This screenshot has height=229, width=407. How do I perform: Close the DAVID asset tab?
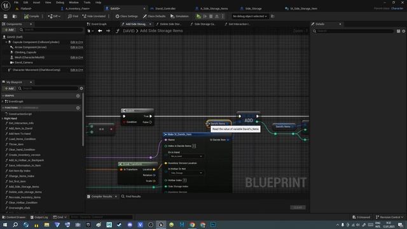(144, 8)
